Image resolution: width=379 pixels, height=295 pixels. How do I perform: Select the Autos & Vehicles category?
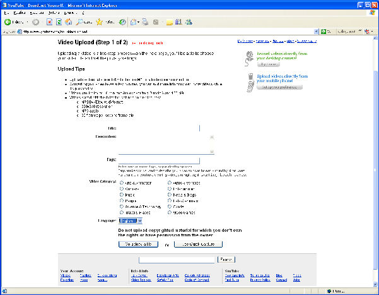tap(170, 183)
